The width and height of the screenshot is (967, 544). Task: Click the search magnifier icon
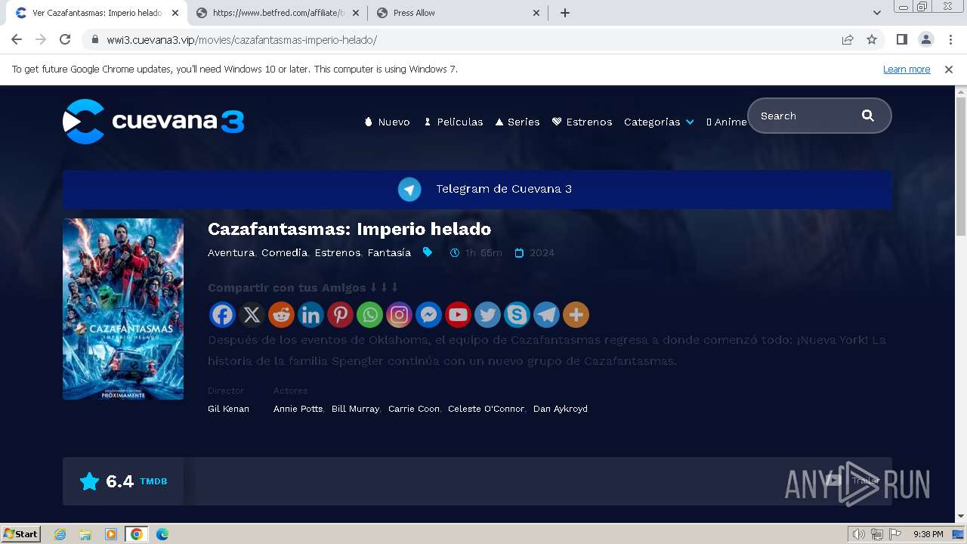[x=867, y=116]
